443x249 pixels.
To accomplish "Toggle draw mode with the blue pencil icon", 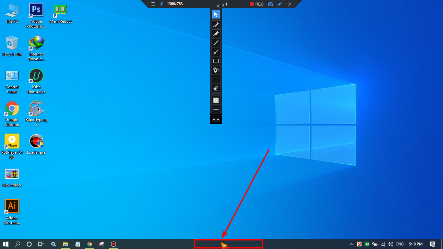I will (280, 4).
